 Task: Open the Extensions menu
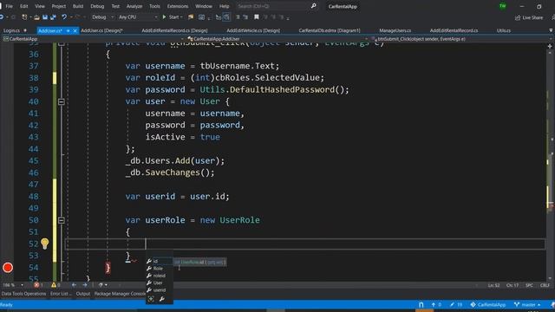point(178,6)
